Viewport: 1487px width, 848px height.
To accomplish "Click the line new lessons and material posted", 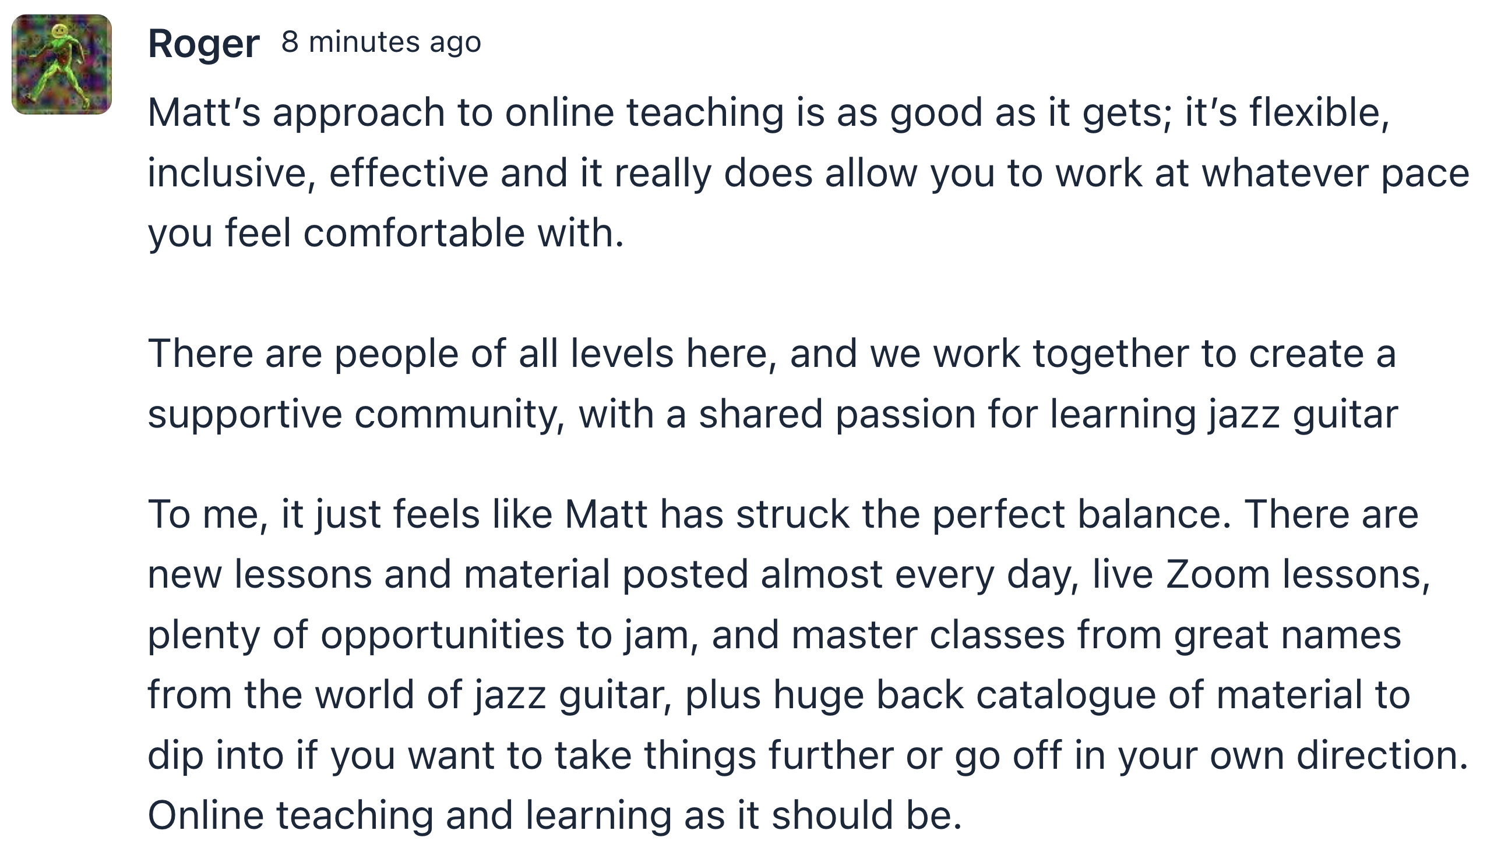I will click(x=789, y=574).
